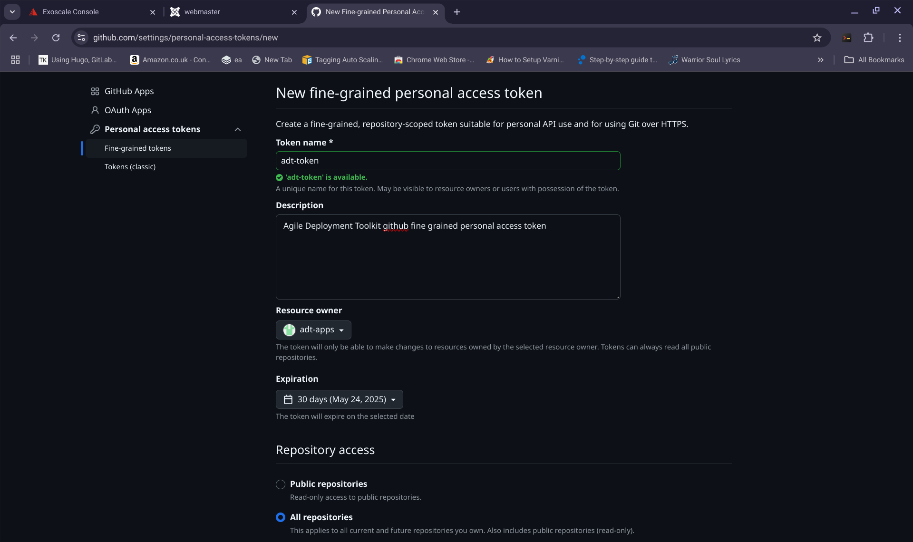
Task: Open the Step-by-step guide bookmark
Action: tap(617, 59)
